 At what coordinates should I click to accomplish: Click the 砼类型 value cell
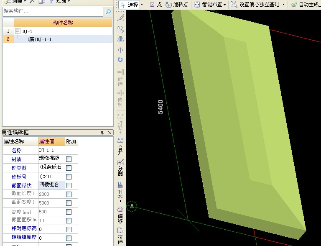coord(51,168)
